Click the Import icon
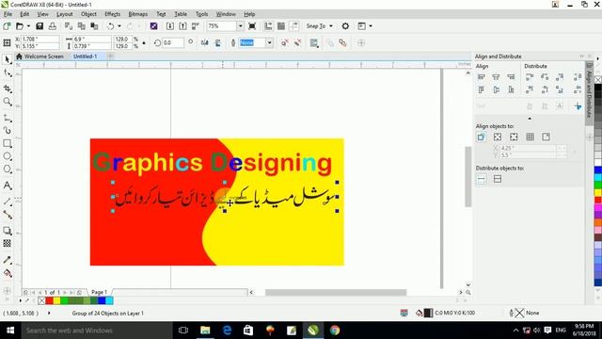 [x=170, y=26]
